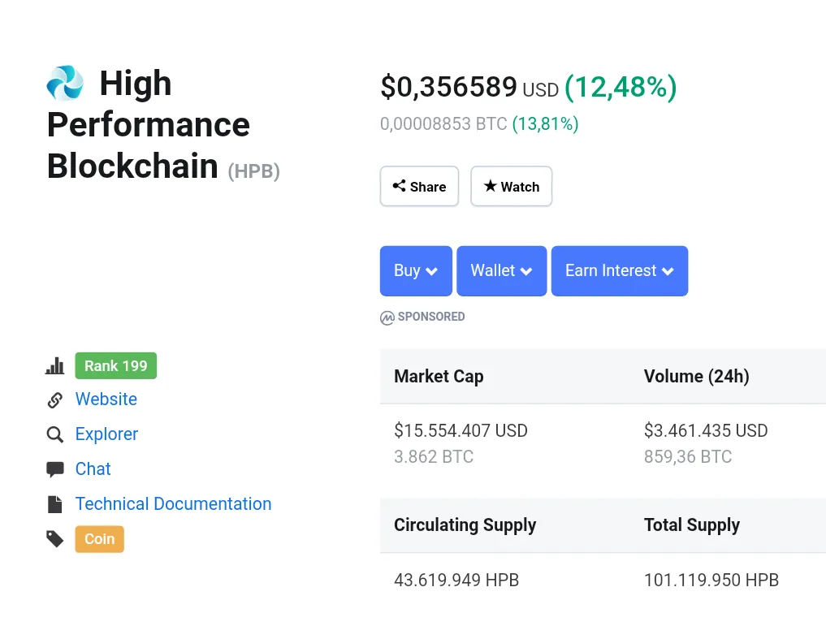Click the (HPB) ticker symbol
The image size is (826, 626).
(x=254, y=171)
